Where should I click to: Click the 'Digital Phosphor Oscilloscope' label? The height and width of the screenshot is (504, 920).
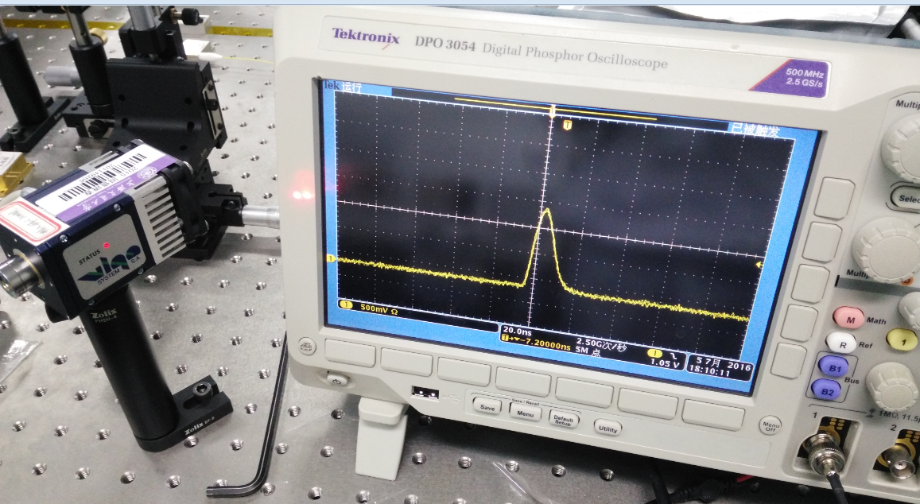[x=575, y=56]
